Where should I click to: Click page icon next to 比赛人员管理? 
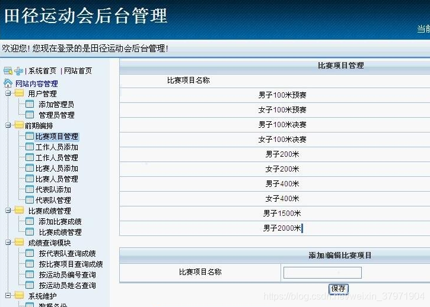coord(30,179)
